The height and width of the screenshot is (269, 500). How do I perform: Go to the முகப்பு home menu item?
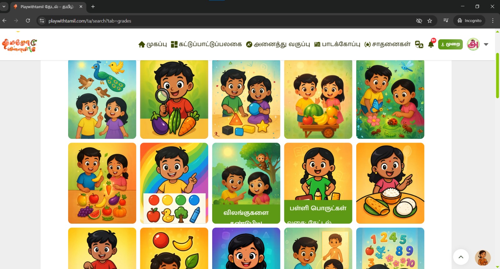(x=152, y=44)
